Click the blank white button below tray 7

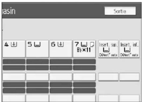pos(84,77)
